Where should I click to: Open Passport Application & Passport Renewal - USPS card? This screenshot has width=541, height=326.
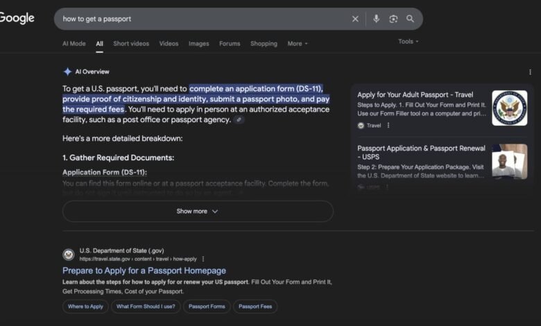pos(421,153)
